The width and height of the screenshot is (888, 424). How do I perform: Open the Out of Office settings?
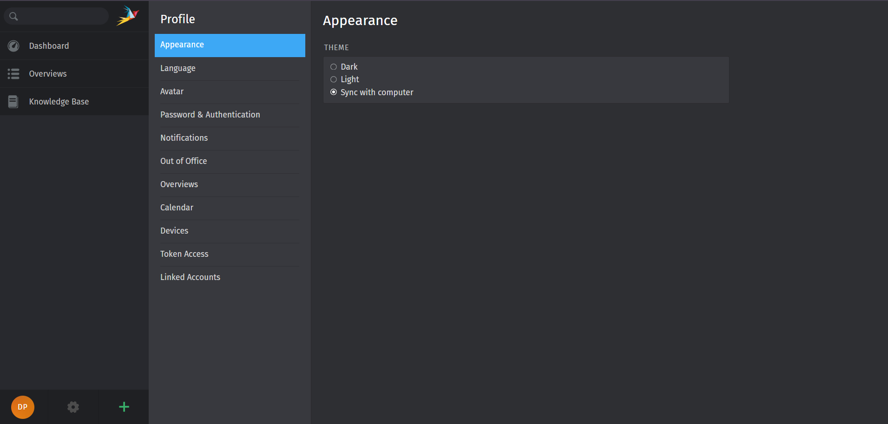[x=184, y=161]
